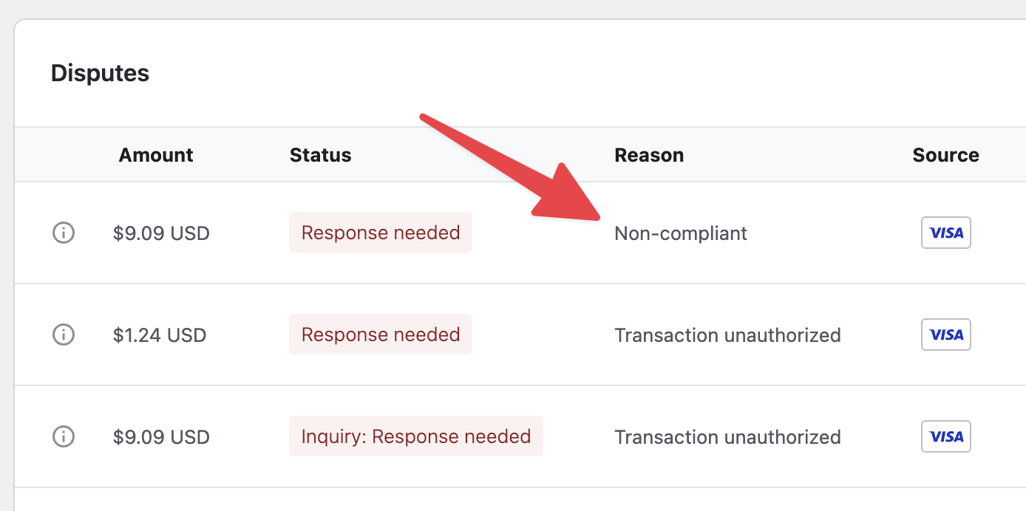This screenshot has width=1026, height=511.
Task: Click the Source column header
Action: [x=945, y=155]
